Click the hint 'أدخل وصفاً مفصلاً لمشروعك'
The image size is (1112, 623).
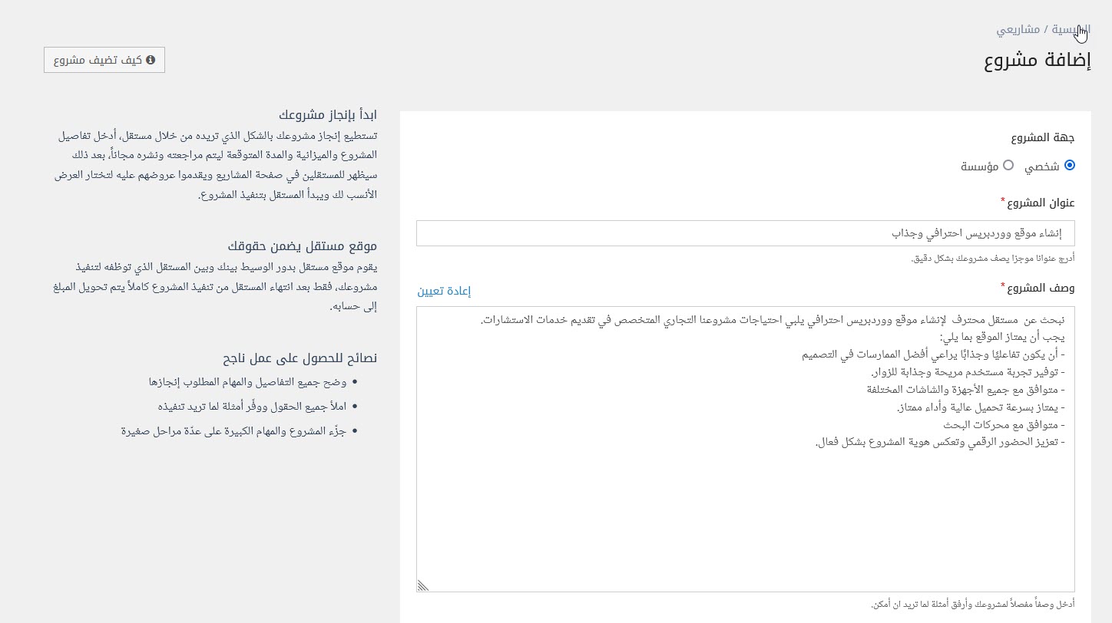[x=973, y=605]
